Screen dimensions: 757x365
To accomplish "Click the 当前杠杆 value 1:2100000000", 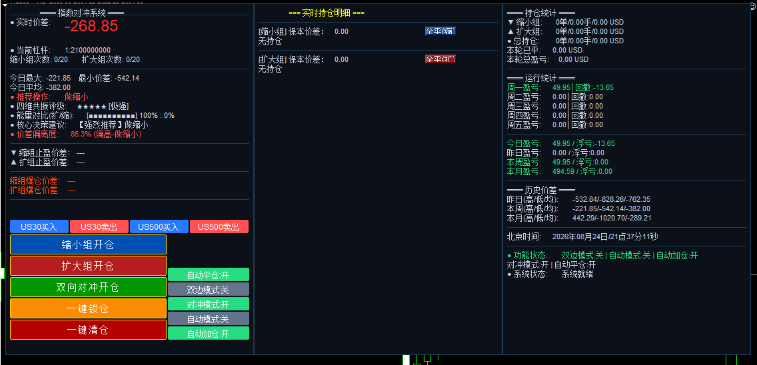I will (x=87, y=50).
